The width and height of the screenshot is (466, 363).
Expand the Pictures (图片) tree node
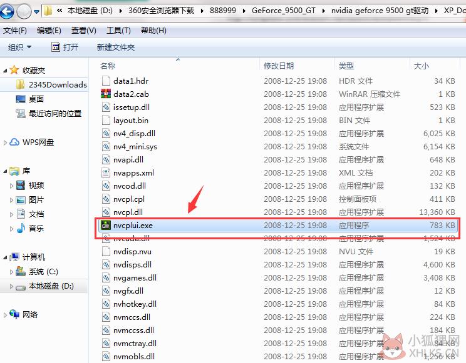coord(11,200)
